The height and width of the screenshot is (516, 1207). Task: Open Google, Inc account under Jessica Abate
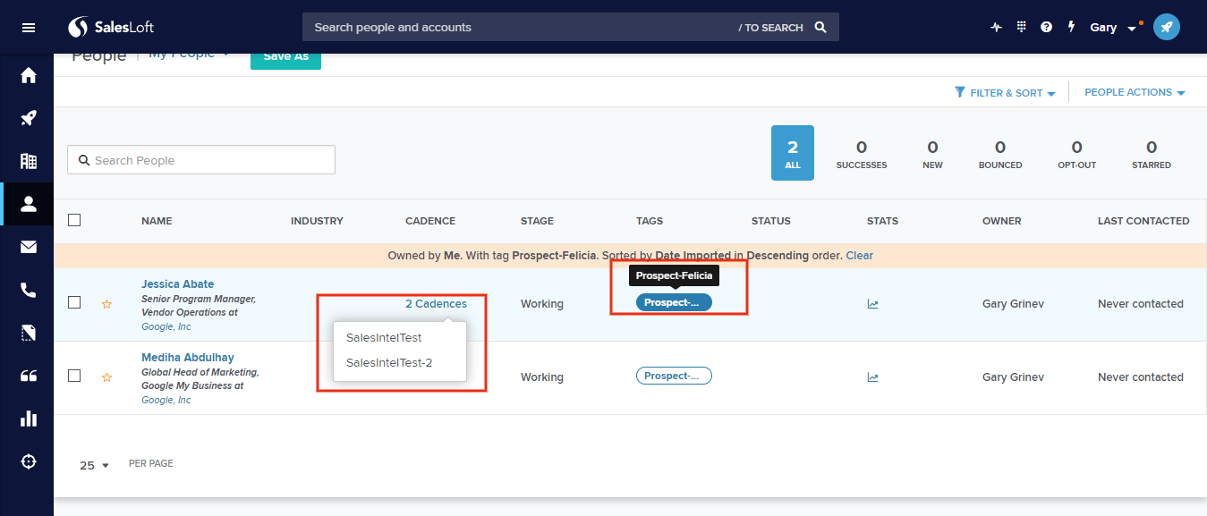[166, 327]
